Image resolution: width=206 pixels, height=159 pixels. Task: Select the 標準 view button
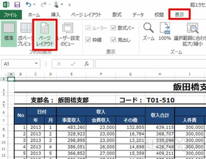point(9,34)
